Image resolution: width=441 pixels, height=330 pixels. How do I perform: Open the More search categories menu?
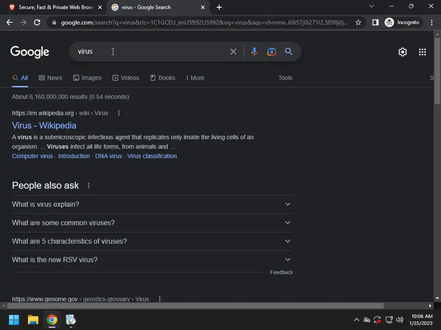[195, 78]
